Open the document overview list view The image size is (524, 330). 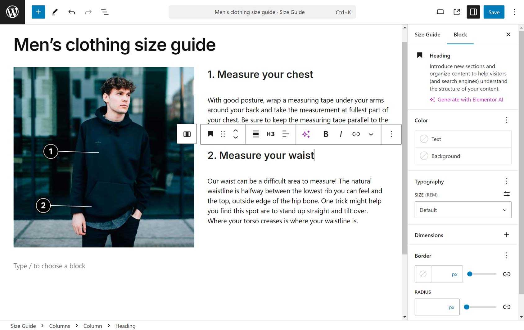click(x=105, y=12)
